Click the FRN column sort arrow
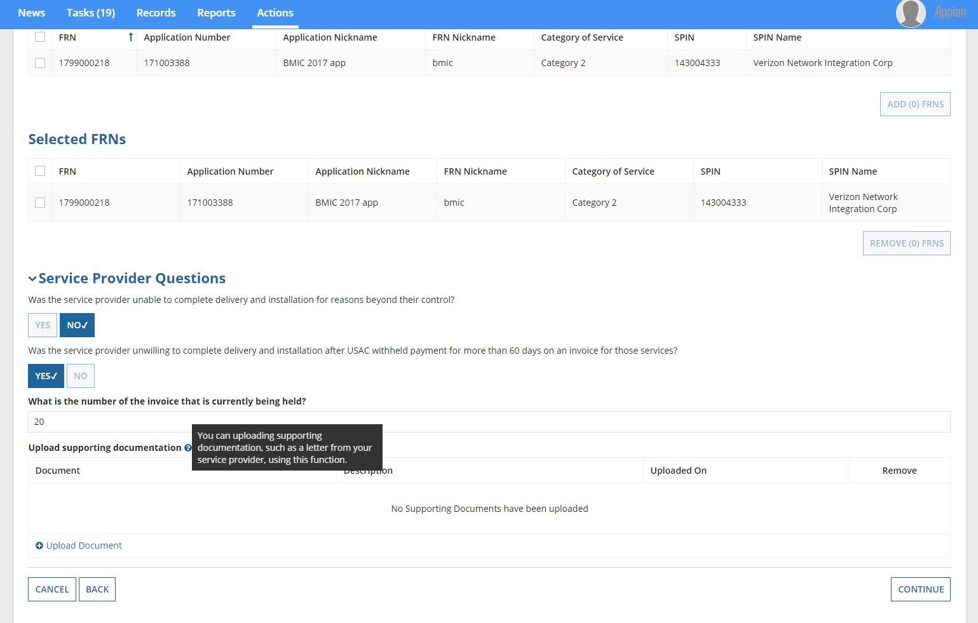The image size is (978, 623). pyautogui.click(x=130, y=37)
